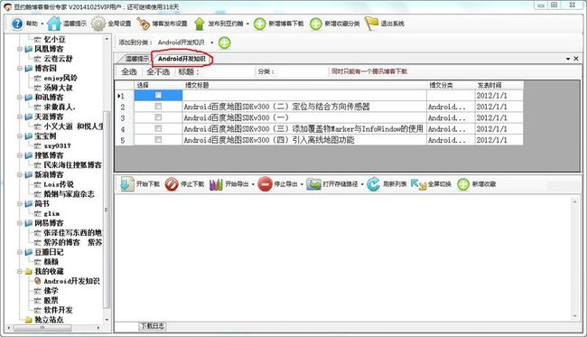Close the current tab with X

coord(576,59)
